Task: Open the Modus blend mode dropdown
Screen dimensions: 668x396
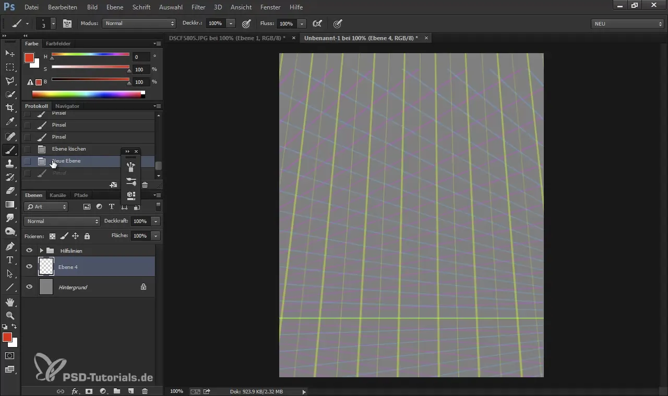Action: click(x=139, y=23)
